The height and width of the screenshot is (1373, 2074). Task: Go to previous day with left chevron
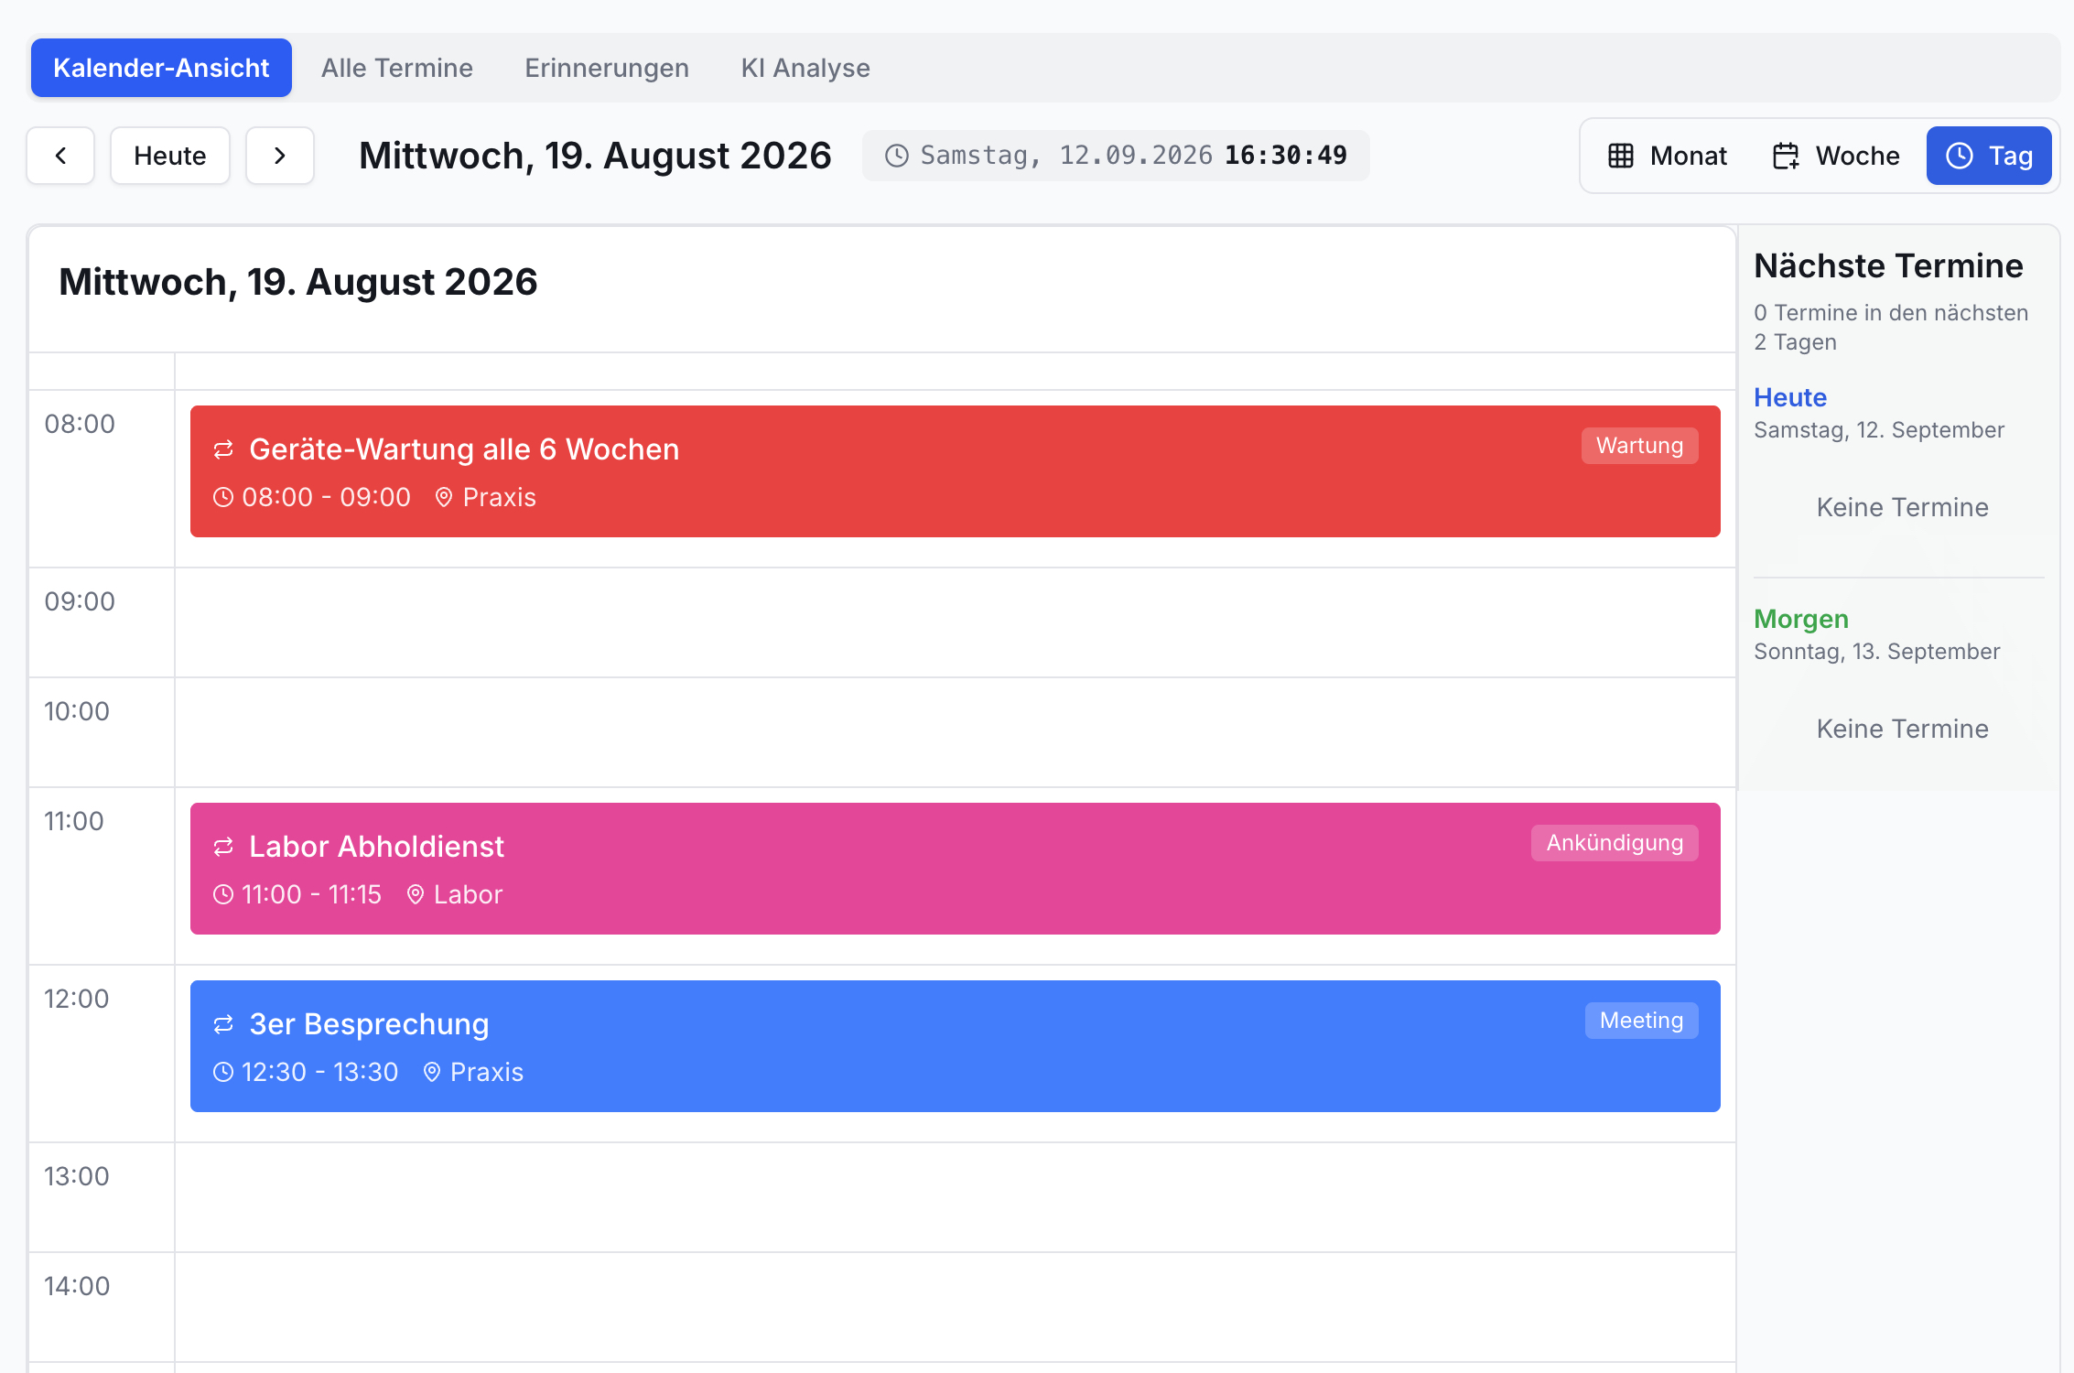pyautogui.click(x=60, y=156)
